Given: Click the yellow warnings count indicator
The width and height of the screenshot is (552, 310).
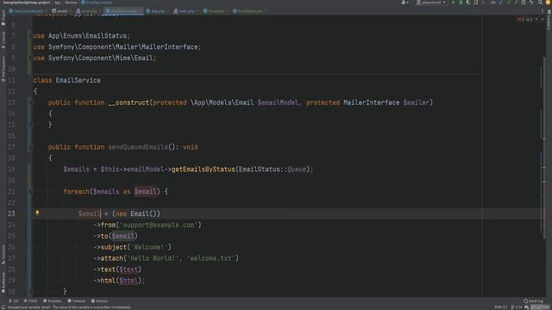Looking at the screenshot, I should pyautogui.click(x=530, y=19).
